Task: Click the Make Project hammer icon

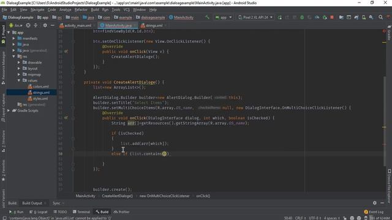Action: click(207, 17)
